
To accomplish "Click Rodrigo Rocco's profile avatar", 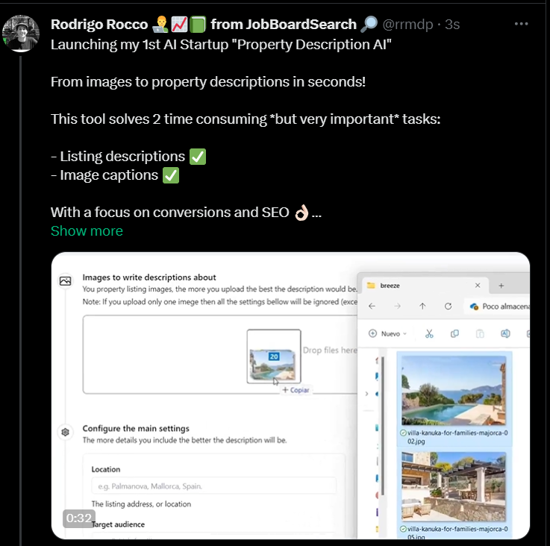I will coord(19,34).
